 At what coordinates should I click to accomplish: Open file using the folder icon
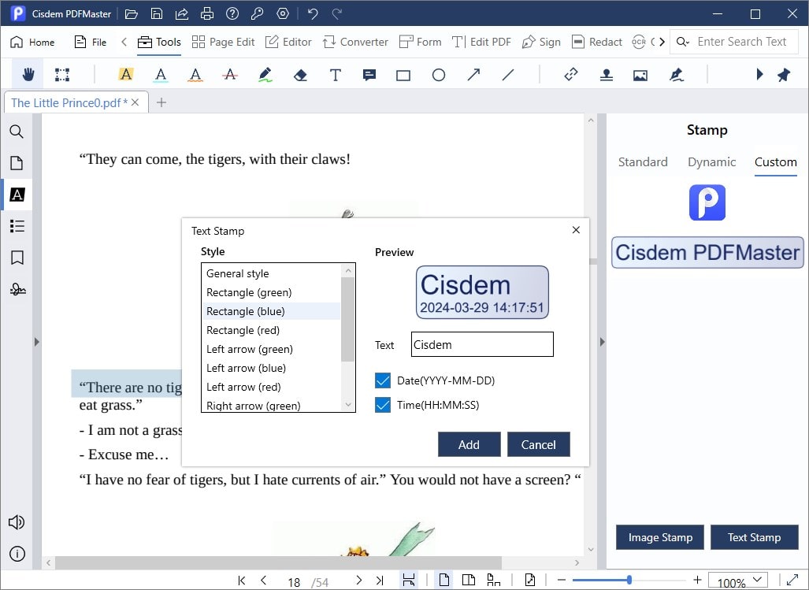pos(132,14)
